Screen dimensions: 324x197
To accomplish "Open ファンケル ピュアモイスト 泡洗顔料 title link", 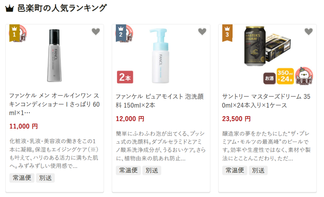I will click(159, 101).
